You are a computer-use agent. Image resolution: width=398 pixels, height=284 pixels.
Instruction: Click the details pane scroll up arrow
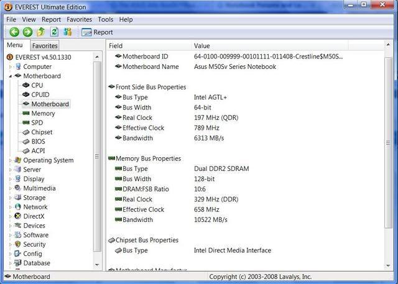pyautogui.click(x=388, y=45)
